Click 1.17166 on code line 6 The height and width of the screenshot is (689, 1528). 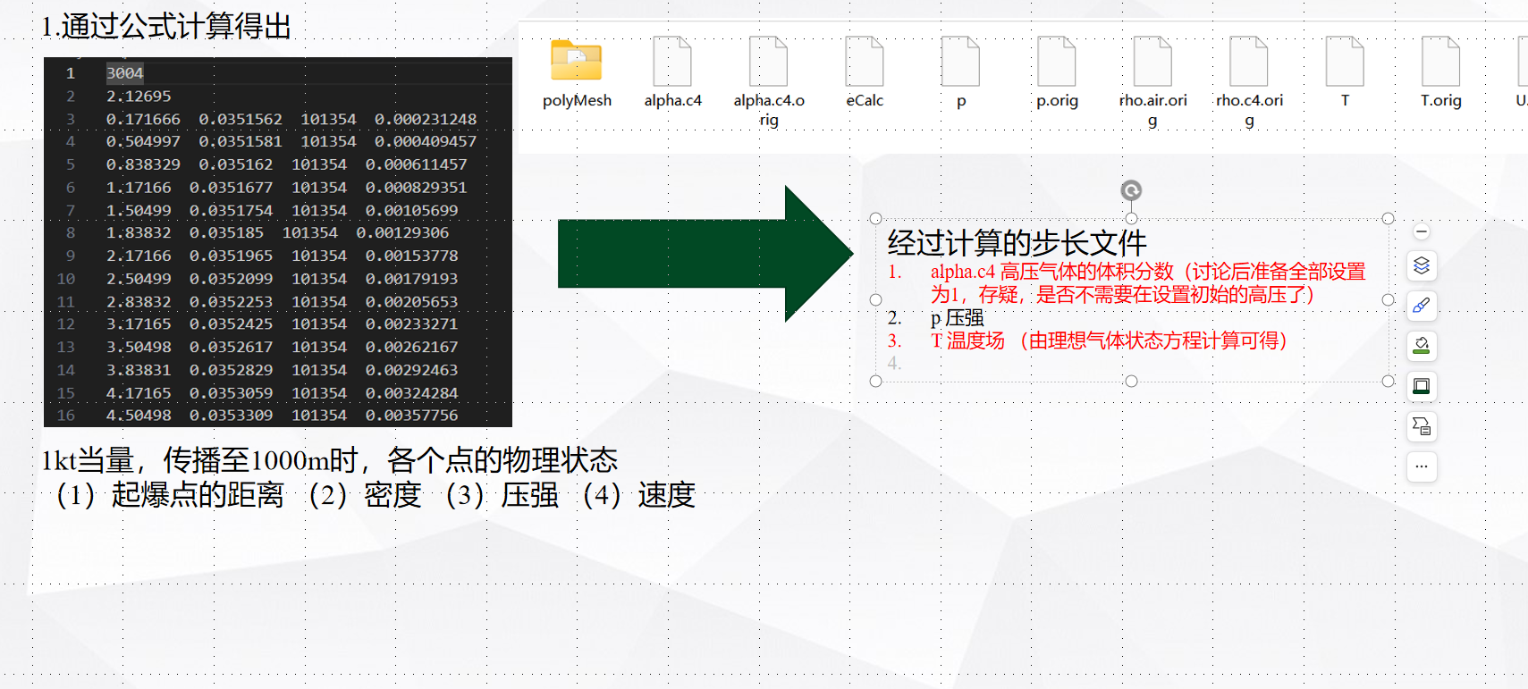pos(139,188)
